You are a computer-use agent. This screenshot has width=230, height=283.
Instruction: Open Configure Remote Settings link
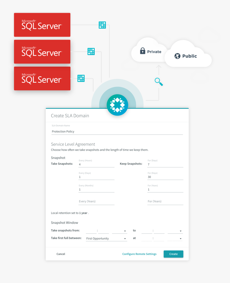point(139,254)
